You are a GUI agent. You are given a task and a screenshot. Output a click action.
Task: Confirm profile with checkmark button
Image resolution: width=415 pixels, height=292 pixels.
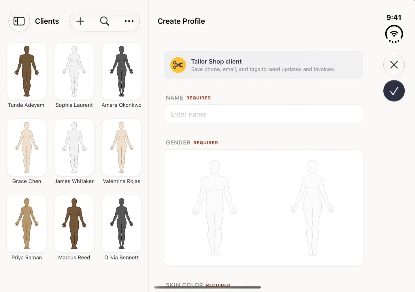(x=394, y=91)
